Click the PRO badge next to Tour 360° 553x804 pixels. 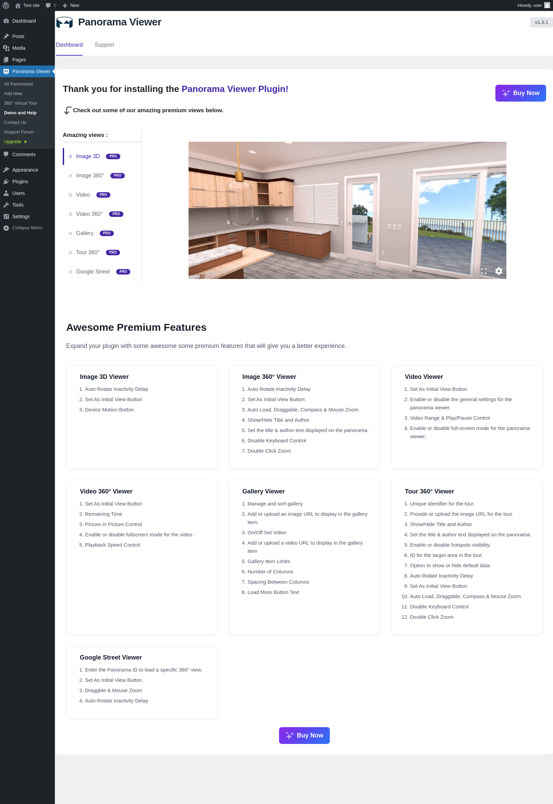click(113, 253)
